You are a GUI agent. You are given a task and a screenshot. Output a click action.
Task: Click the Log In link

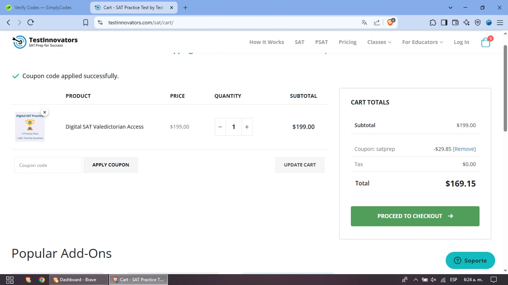pos(461,42)
